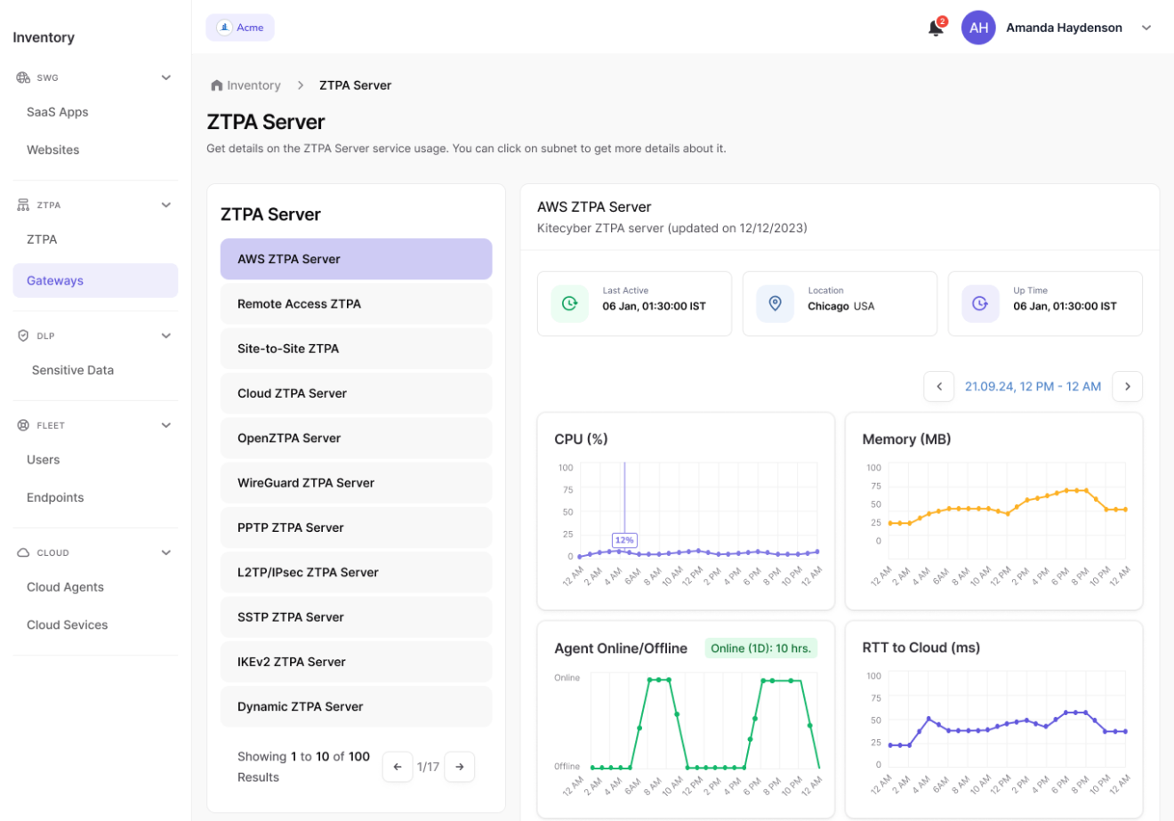Click the SWG globe icon in sidebar
The width and height of the screenshot is (1174, 821).
click(x=21, y=77)
